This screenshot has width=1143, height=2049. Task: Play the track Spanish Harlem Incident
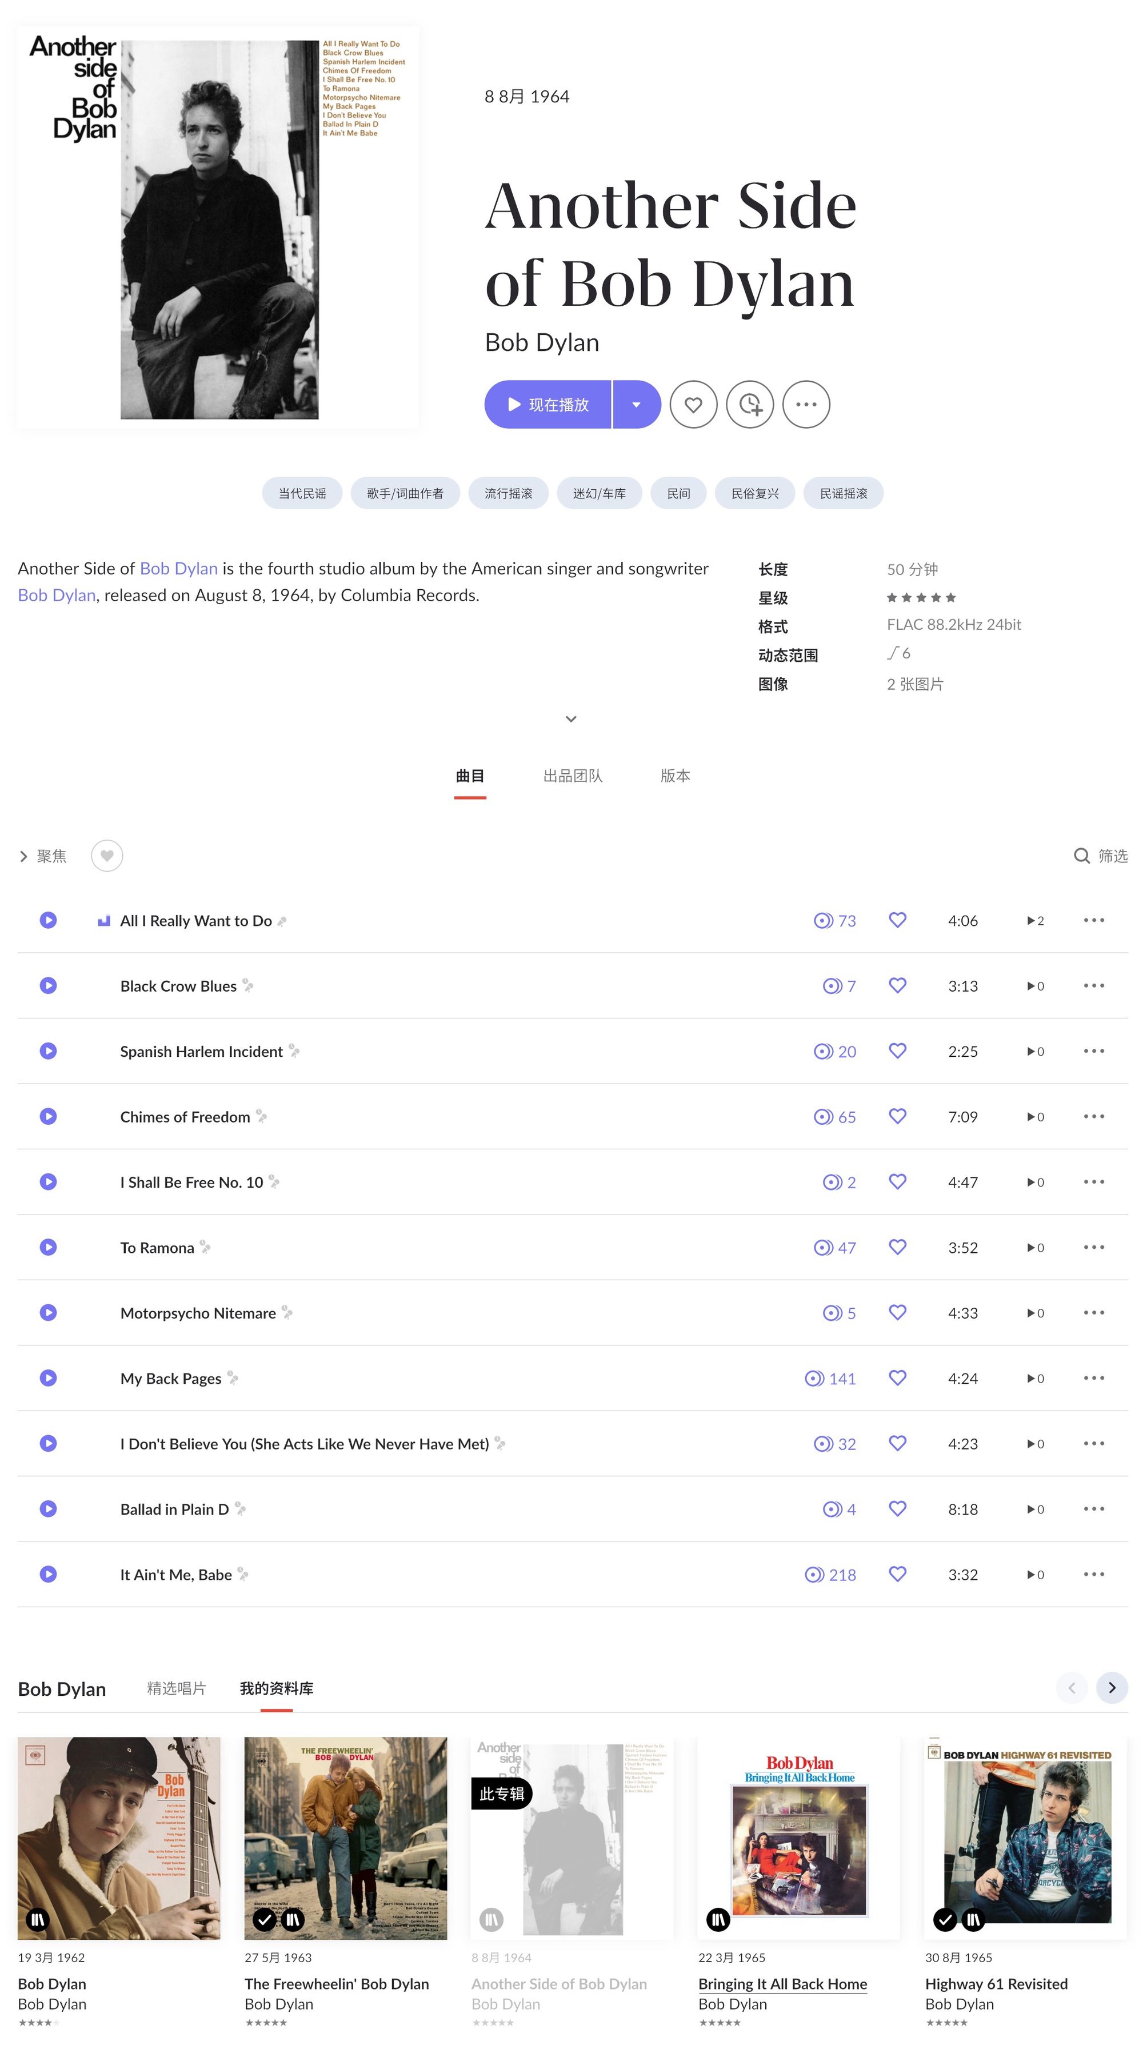(49, 1051)
